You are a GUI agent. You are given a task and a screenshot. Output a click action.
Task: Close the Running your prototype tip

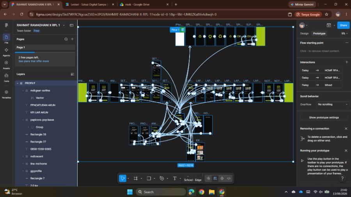tap(346, 151)
